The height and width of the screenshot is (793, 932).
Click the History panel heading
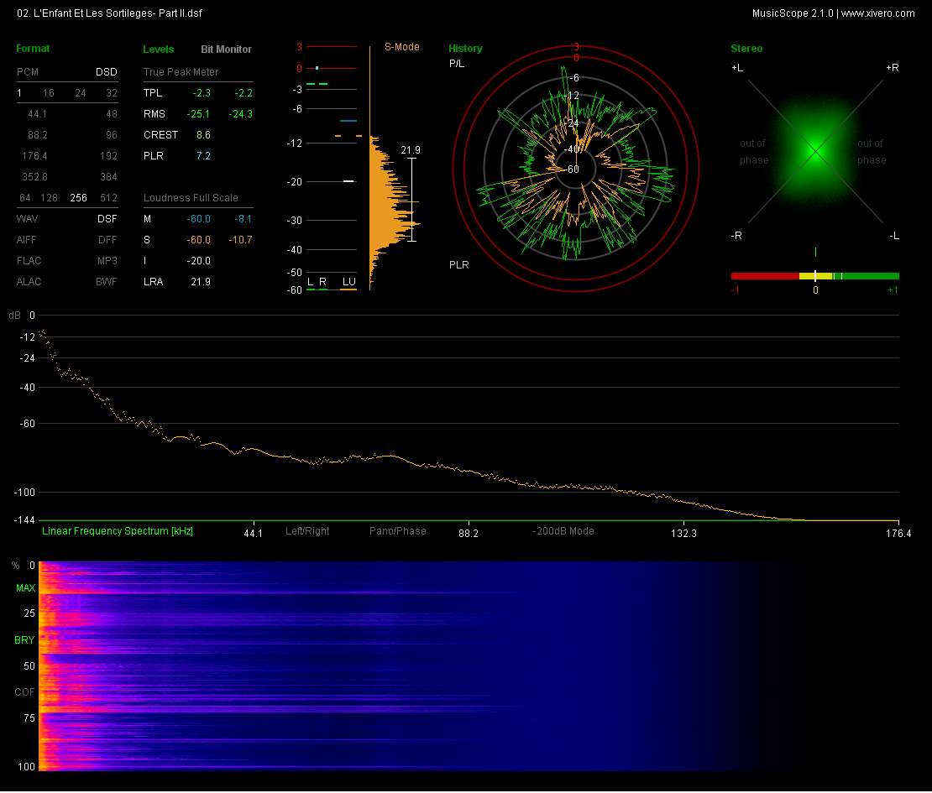point(465,49)
